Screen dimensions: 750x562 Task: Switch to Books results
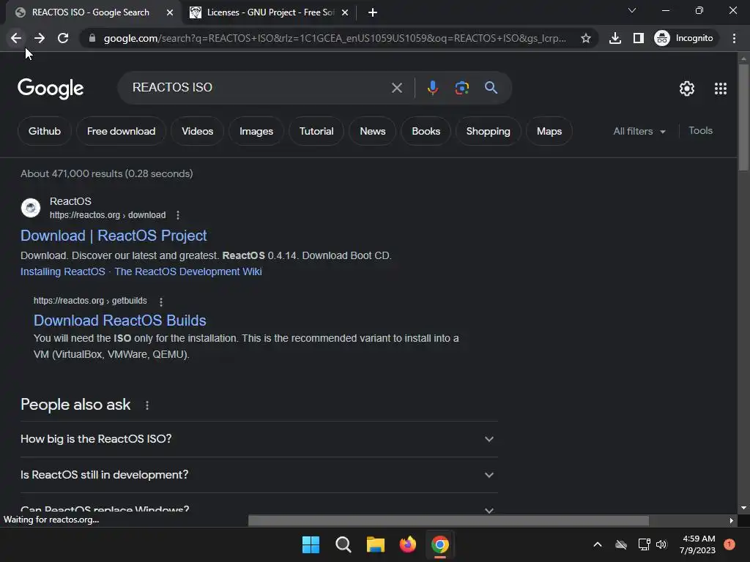click(x=426, y=132)
